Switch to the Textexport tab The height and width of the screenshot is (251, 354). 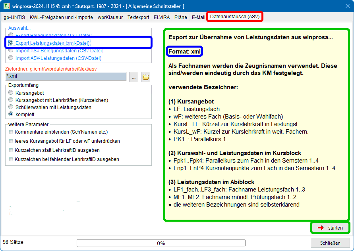138,17
